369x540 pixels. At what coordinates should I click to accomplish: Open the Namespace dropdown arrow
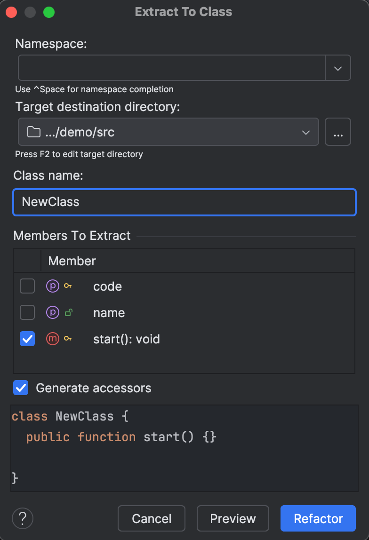pyautogui.click(x=338, y=68)
